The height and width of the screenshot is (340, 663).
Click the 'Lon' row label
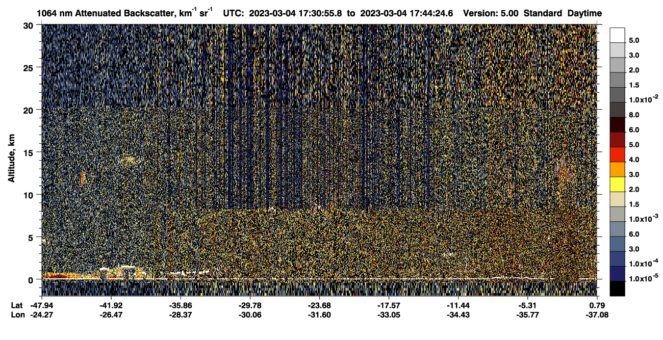tap(17, 315)
